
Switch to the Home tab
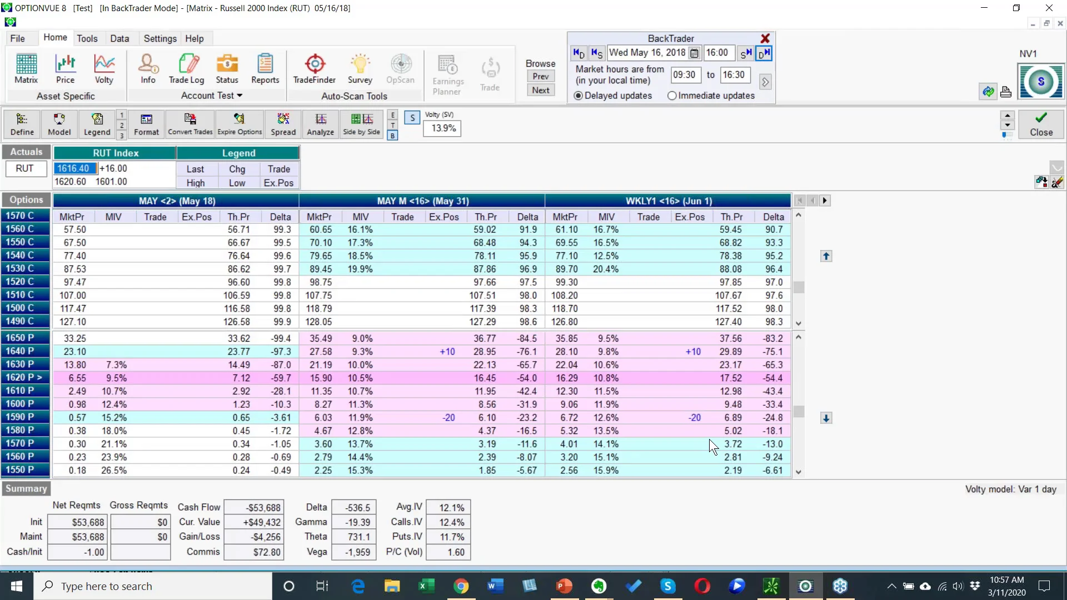(56, 38)
